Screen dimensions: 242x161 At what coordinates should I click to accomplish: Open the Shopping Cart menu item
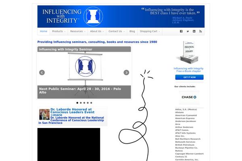click(x=150, y=31)
